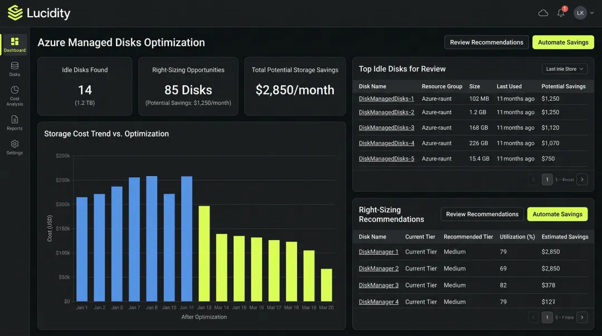The width and height of the screenshot is (602, 336).
Task: Open DiskManager 2 link
Action: [x=378, y=269]
